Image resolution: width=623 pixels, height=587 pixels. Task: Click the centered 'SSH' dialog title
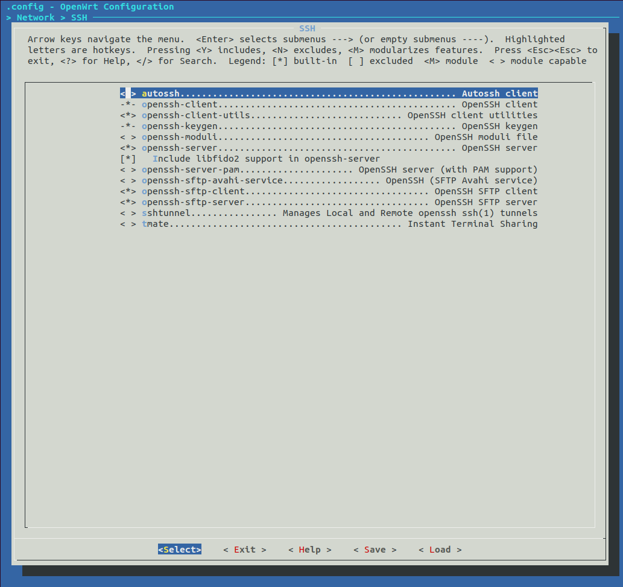point(307,28)
